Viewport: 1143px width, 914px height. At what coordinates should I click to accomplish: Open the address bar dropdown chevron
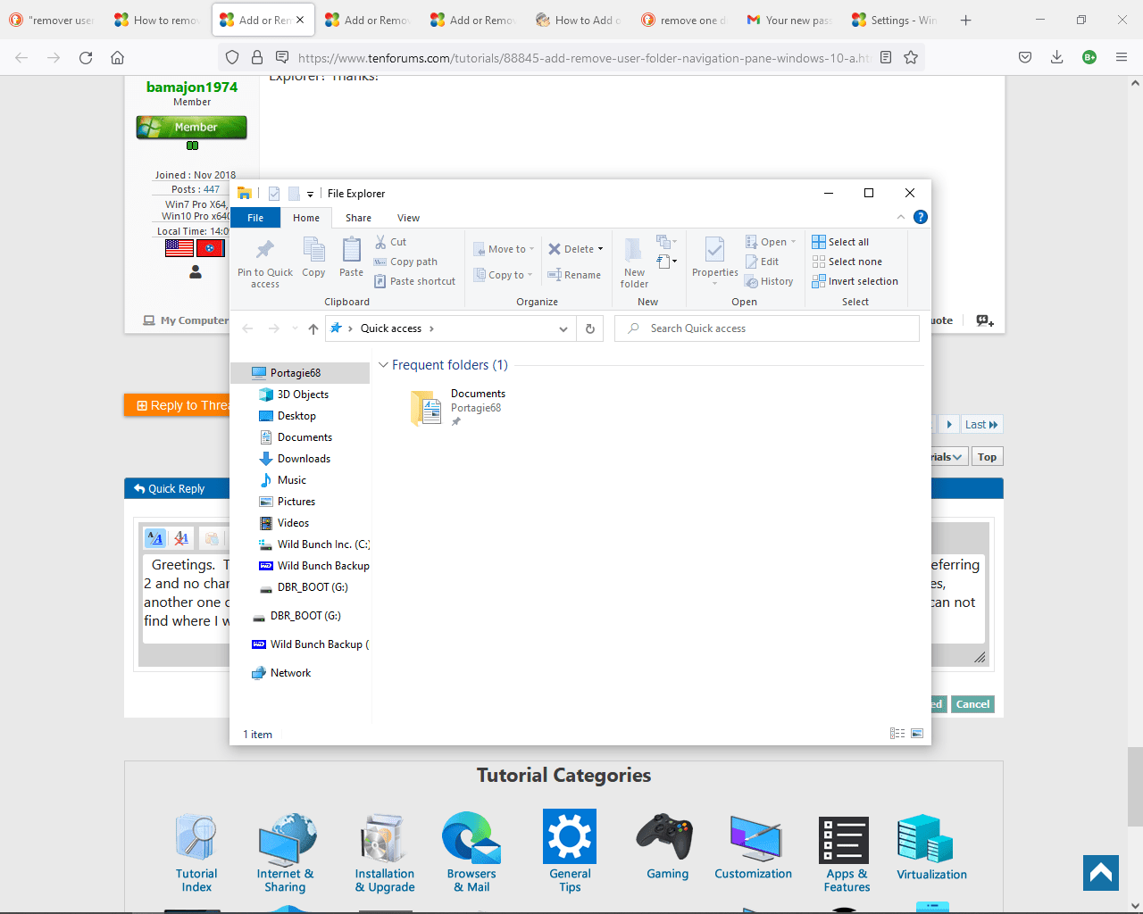[563, 328]
